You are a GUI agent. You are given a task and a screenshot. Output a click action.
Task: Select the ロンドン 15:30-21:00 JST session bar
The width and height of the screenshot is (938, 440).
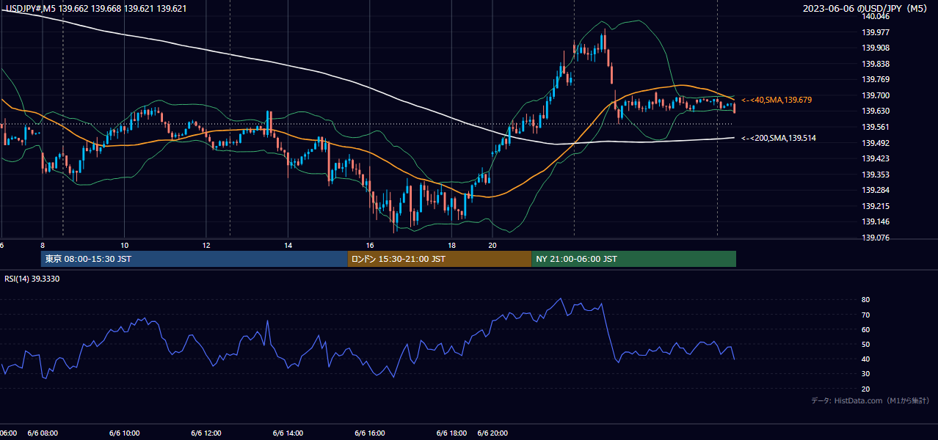coord(439,259)
